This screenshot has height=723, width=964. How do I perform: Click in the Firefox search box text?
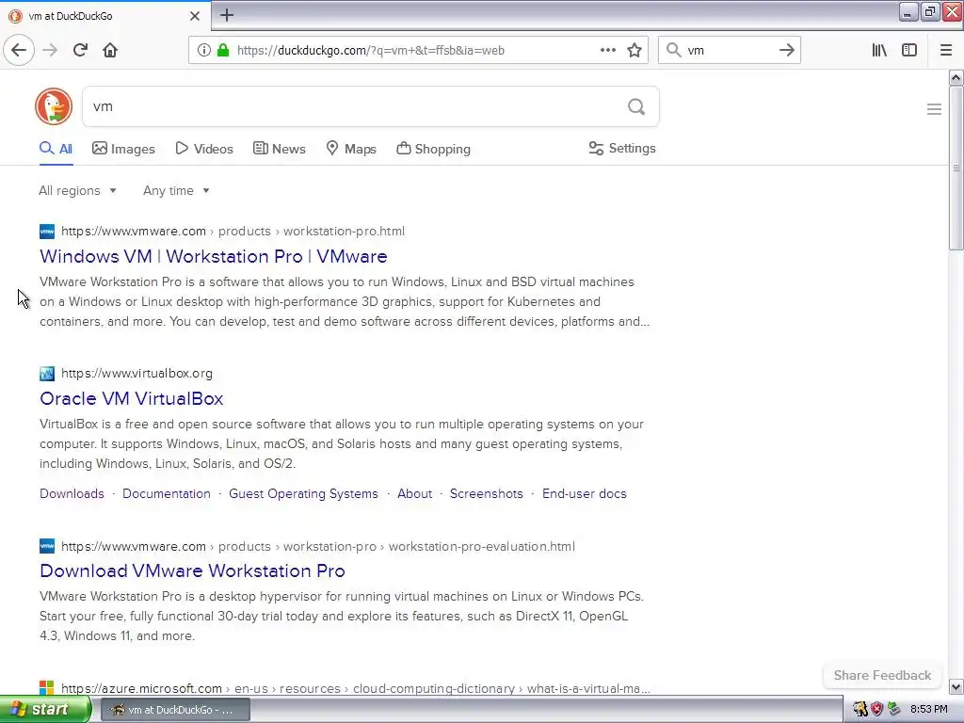[729, 51]
